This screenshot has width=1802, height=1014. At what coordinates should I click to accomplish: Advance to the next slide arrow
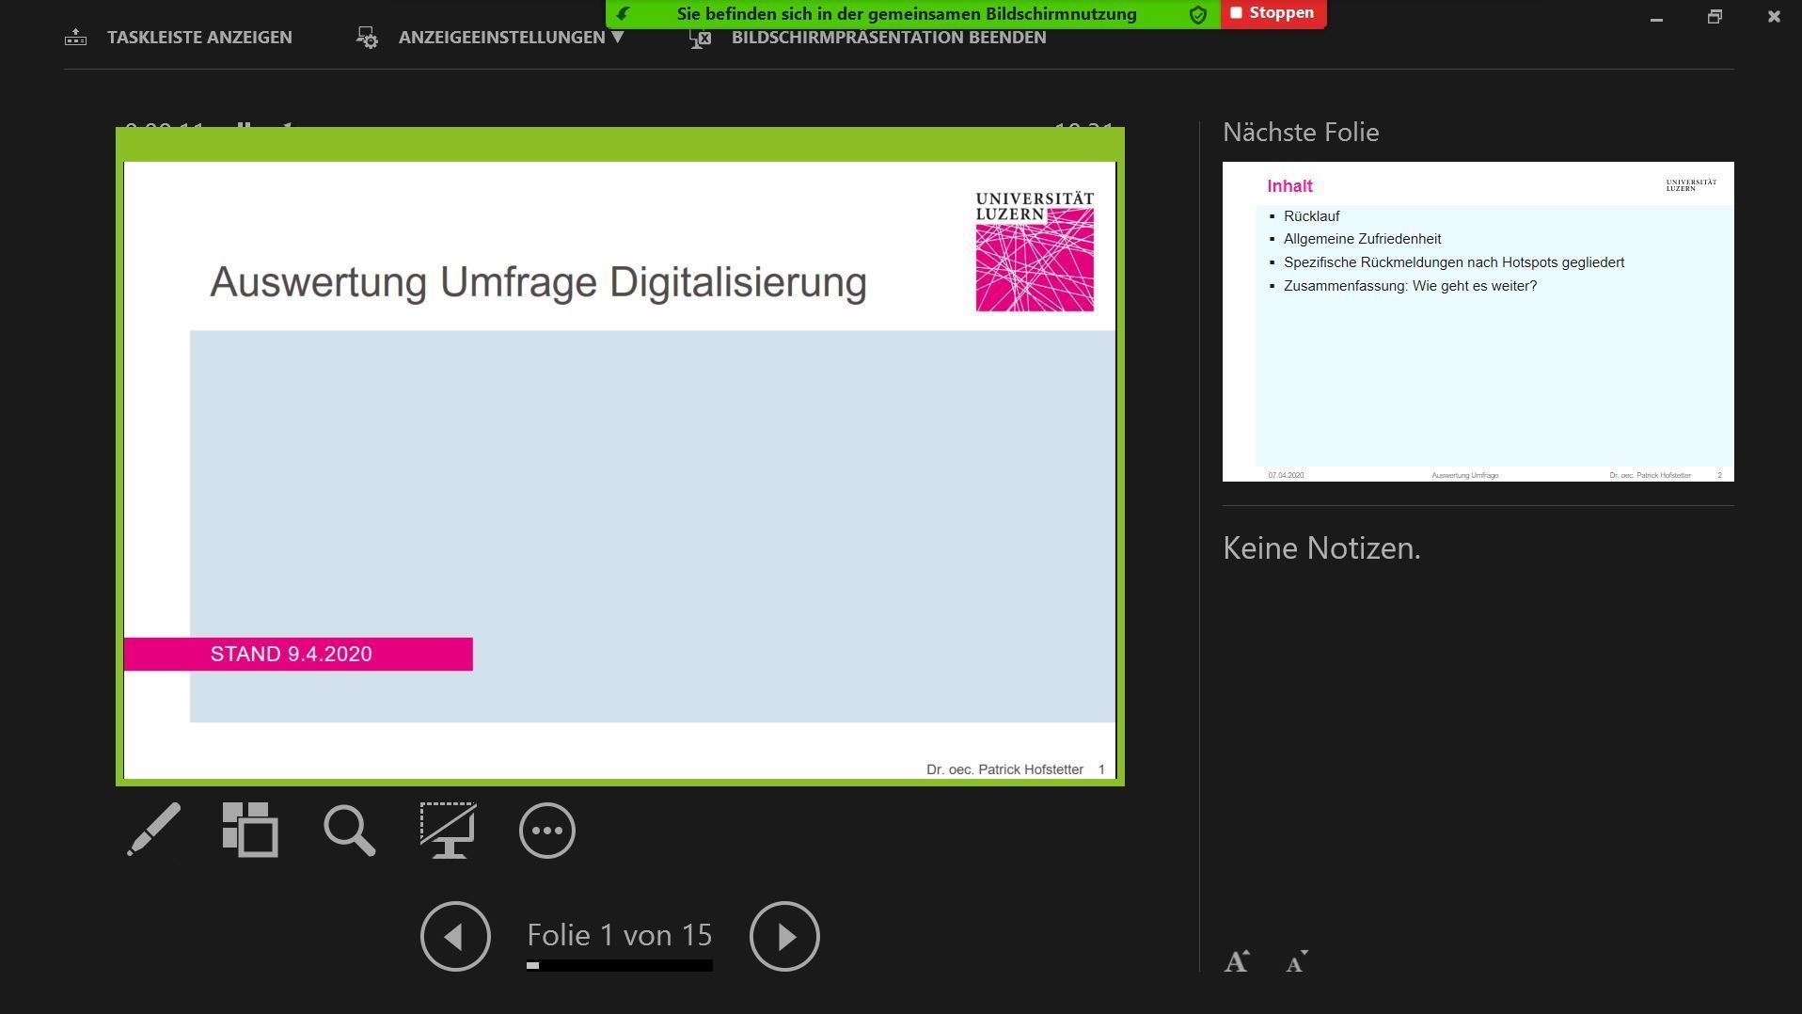(x=784, y=936)
